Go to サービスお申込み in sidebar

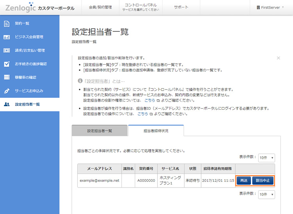click(x=30, y=91)
